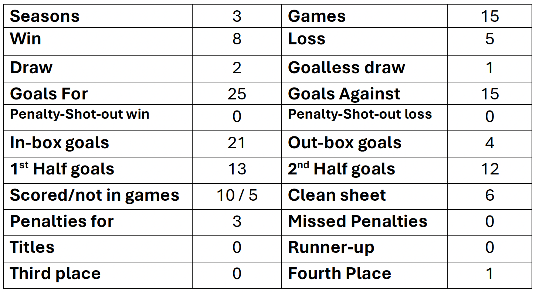Image resolution: width=536 pixels, height=292 pixels.
Task: Select the Goalless draw label
Action: [x=346, y=68]
